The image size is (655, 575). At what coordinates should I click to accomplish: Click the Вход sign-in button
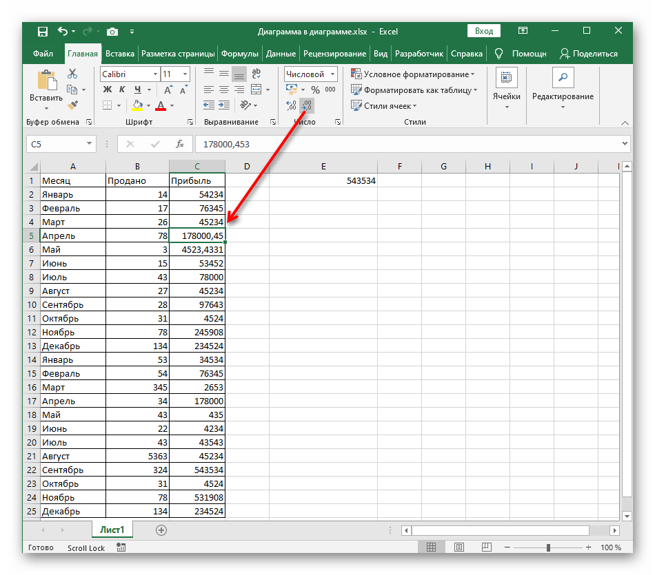pyautogui.click(x=484, y=31)
